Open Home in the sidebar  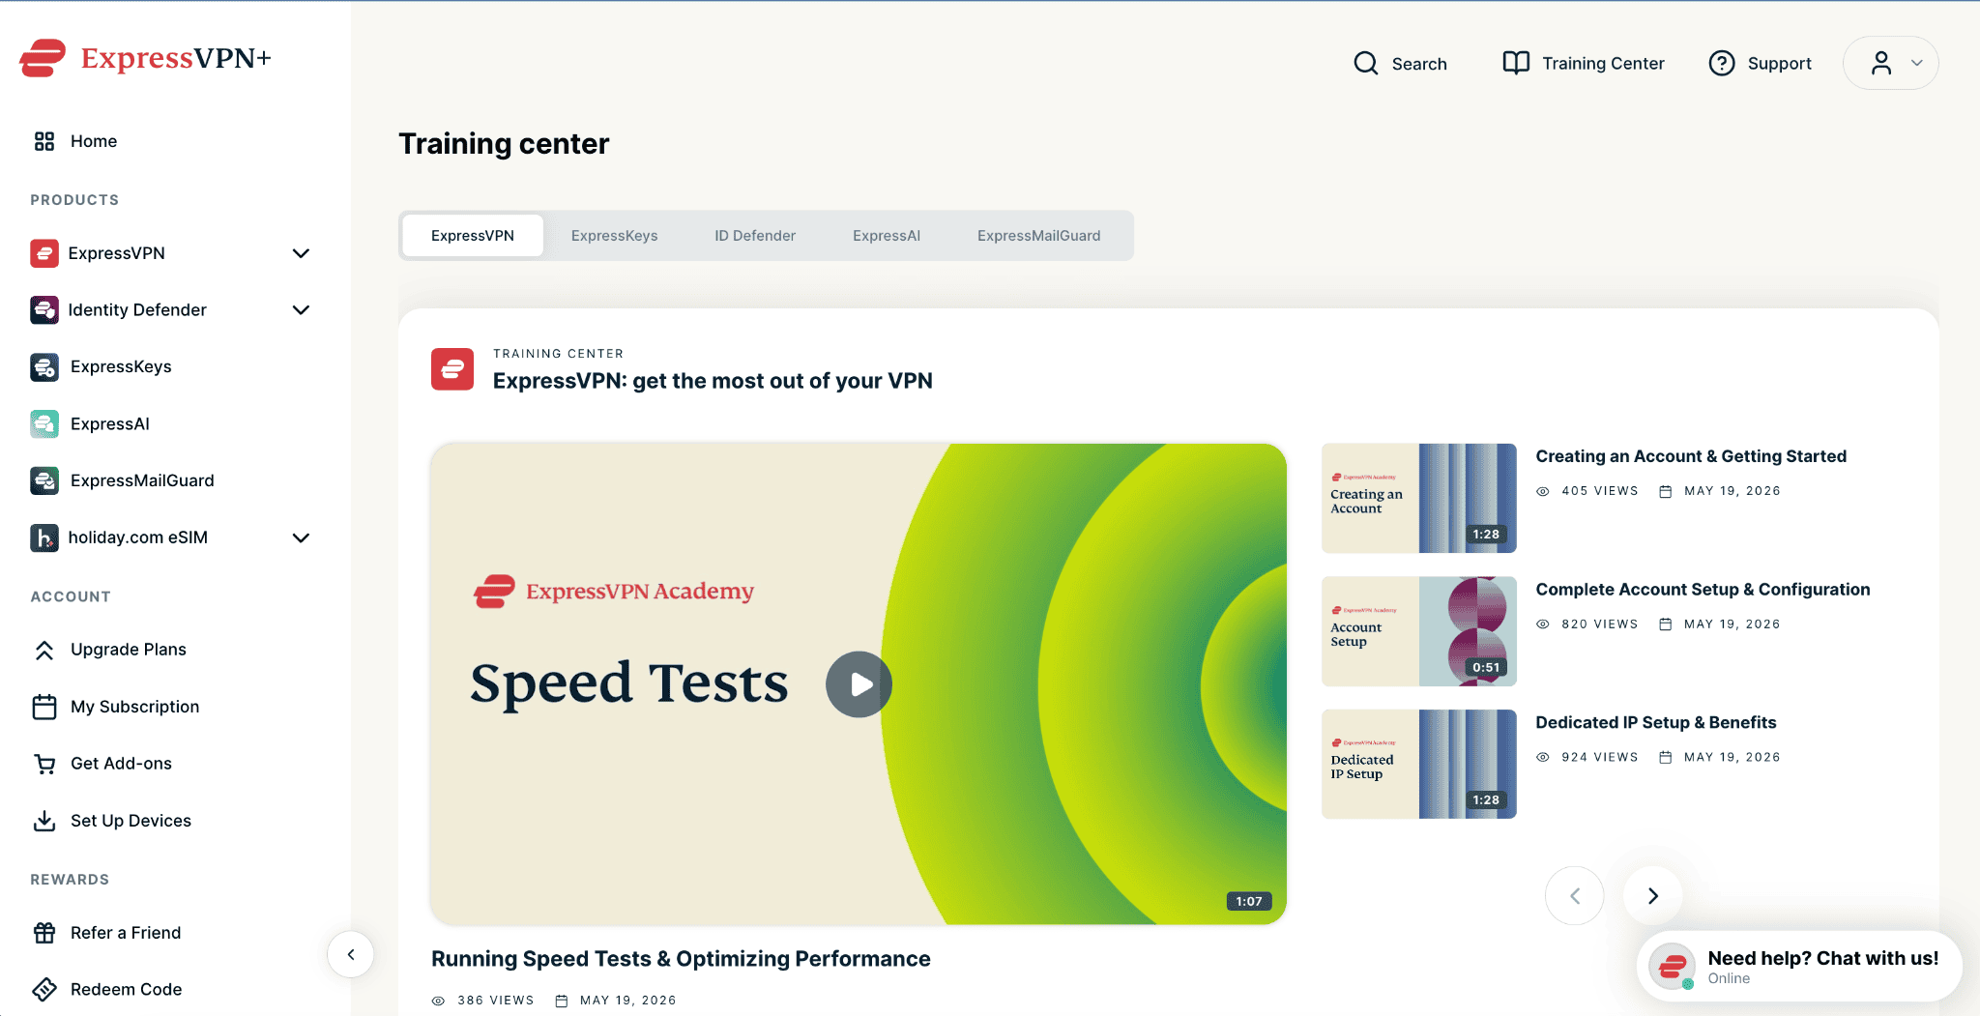(x=93, y=141)
